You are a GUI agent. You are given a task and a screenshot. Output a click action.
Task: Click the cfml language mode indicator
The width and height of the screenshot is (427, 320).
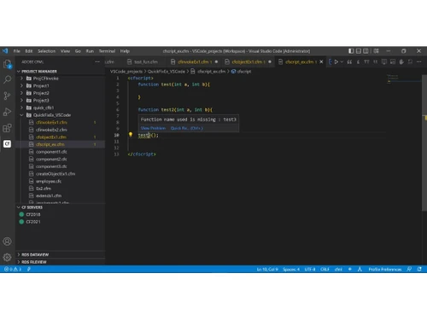(x=338, y=269)
